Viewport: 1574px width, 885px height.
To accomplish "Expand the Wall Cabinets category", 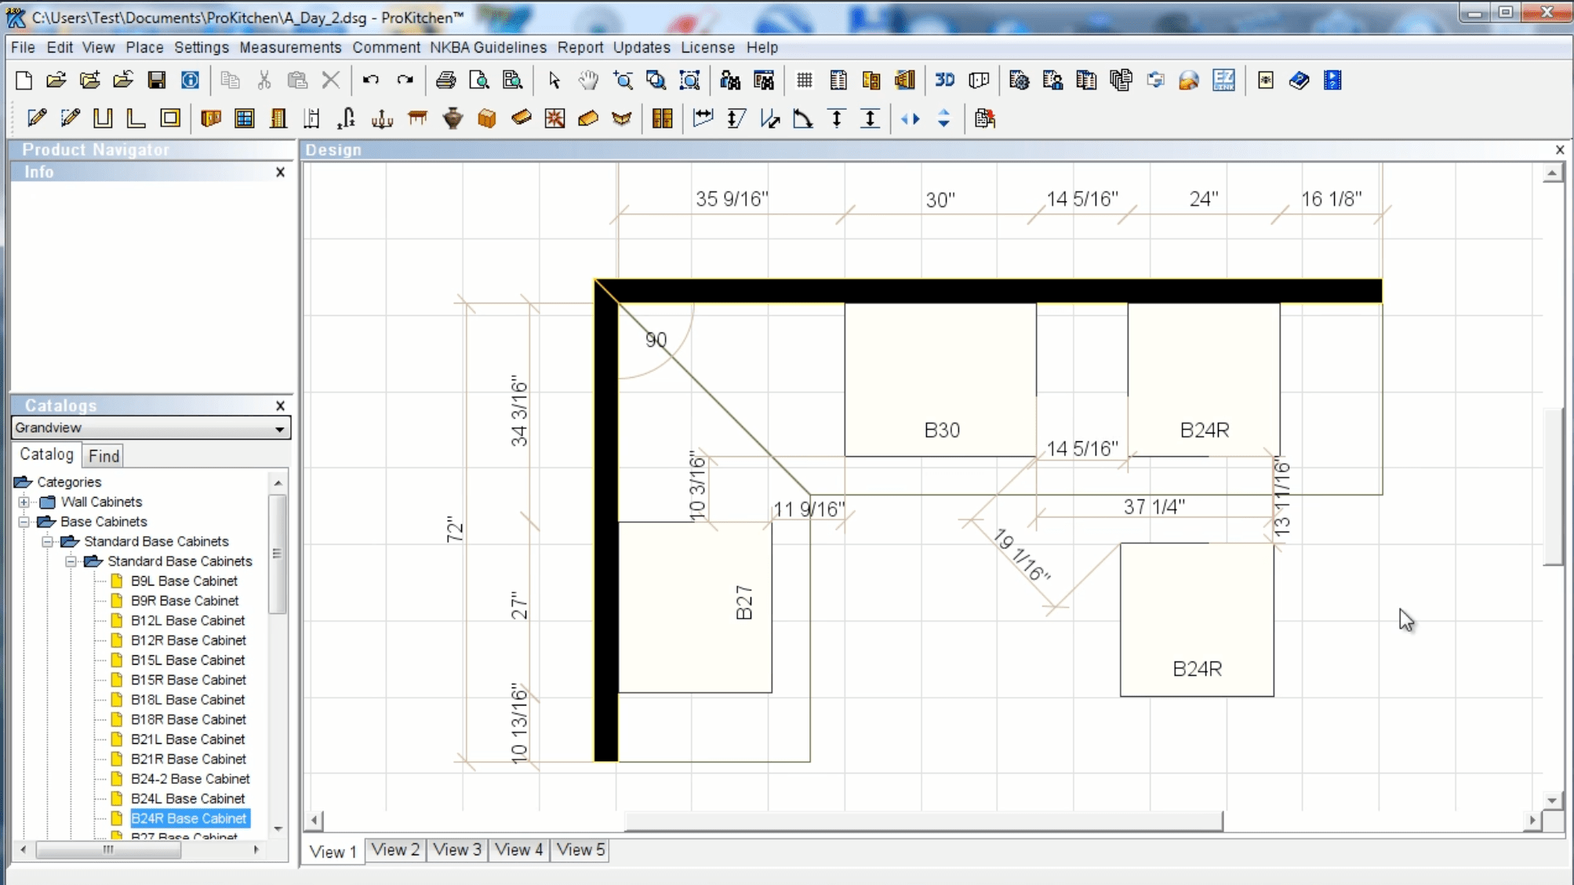I will coord(24,502).
